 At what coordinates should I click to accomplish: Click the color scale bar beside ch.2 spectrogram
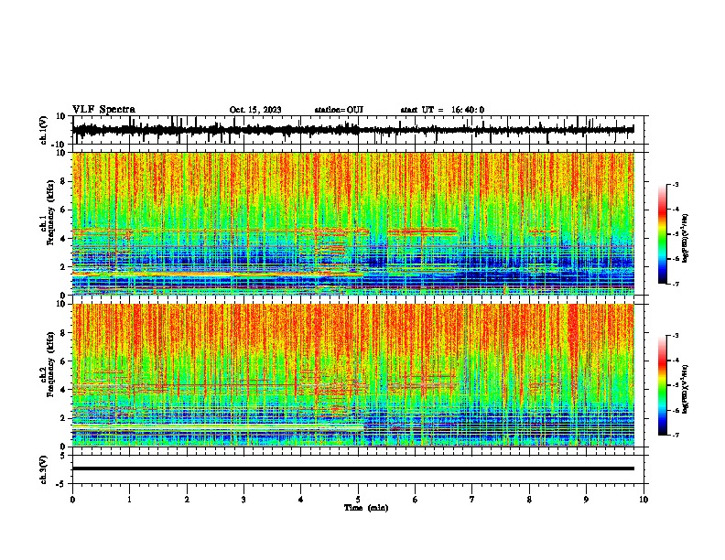pyautogui.click(x=663, y=385)
